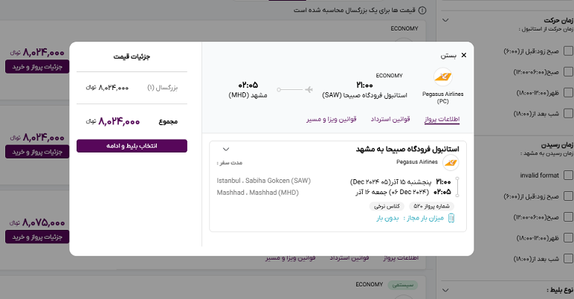Open the اطلاعات پرواز tab
This screenshot has width=574, height=299.
pos(442,119)
